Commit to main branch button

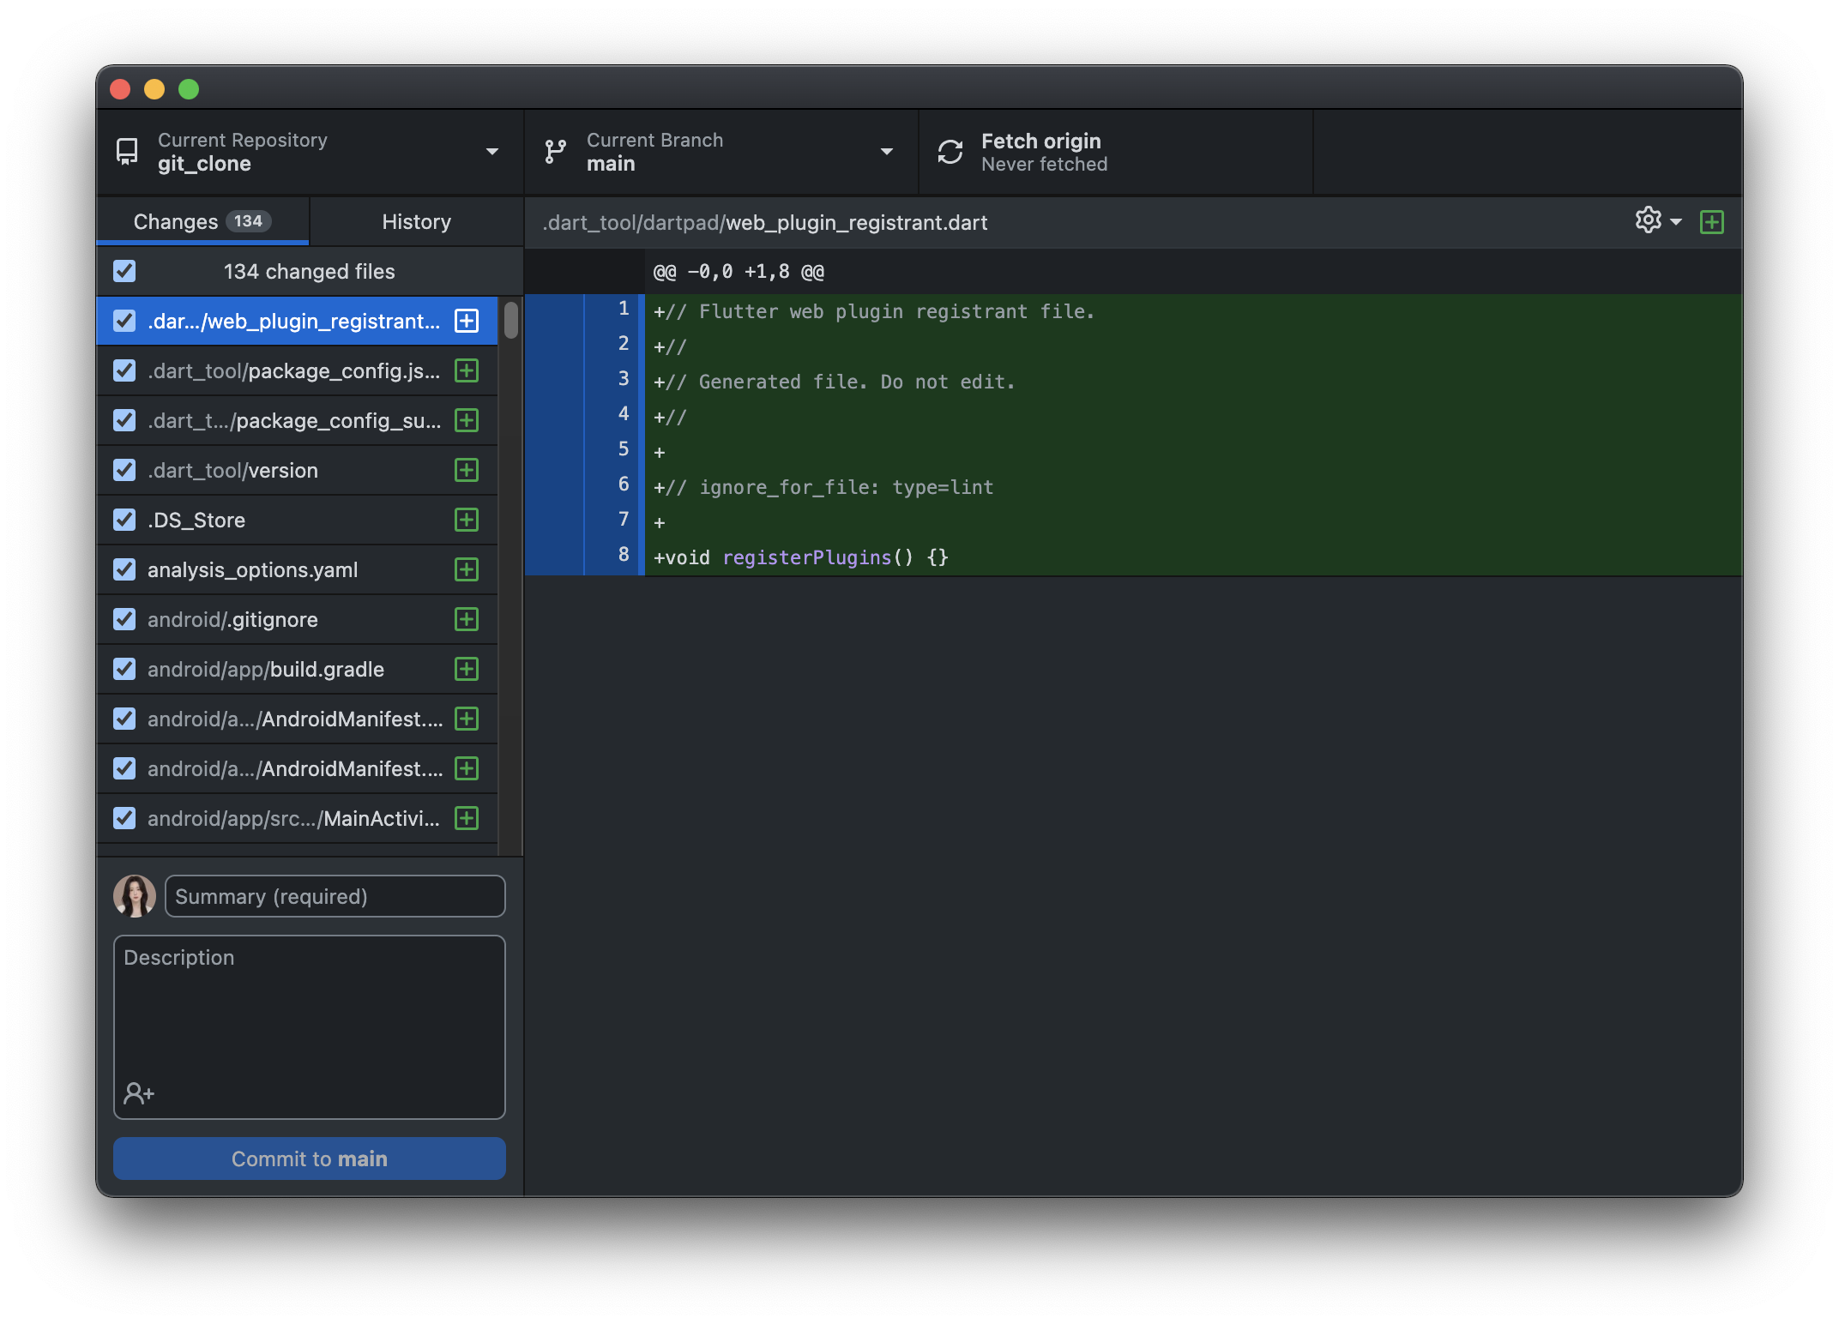(309, 1157)
